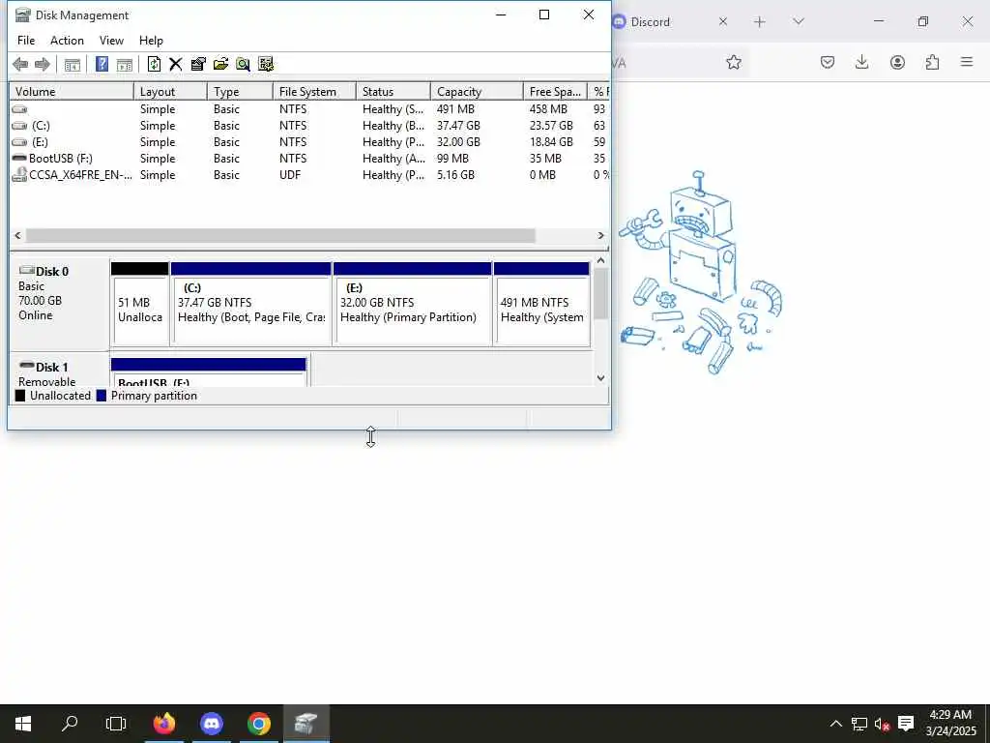Screen dimensions: 990x743
Task: Select the CCSA_X64FRE_EN volume row
Action: point(309,175)
